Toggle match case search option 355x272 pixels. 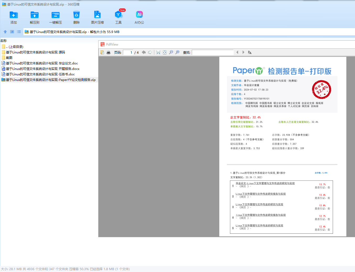250,52
